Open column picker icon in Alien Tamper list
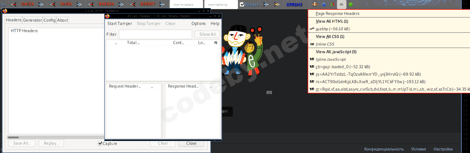Viewport: 470px width, 153px height. click(x=216, y=43)
